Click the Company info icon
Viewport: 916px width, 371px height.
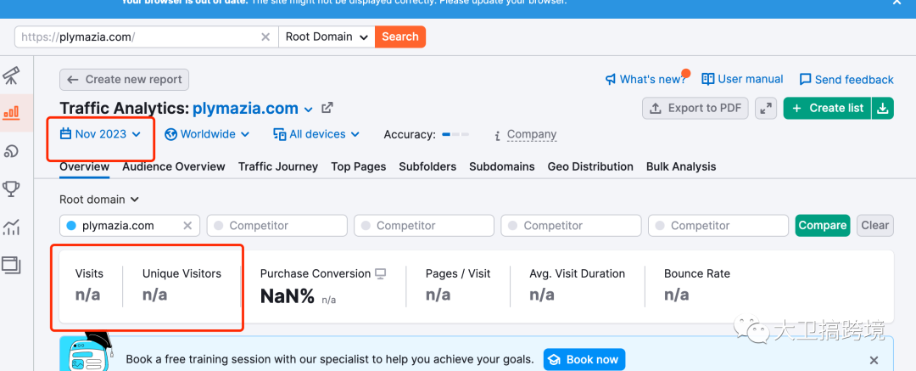point(498,135)
